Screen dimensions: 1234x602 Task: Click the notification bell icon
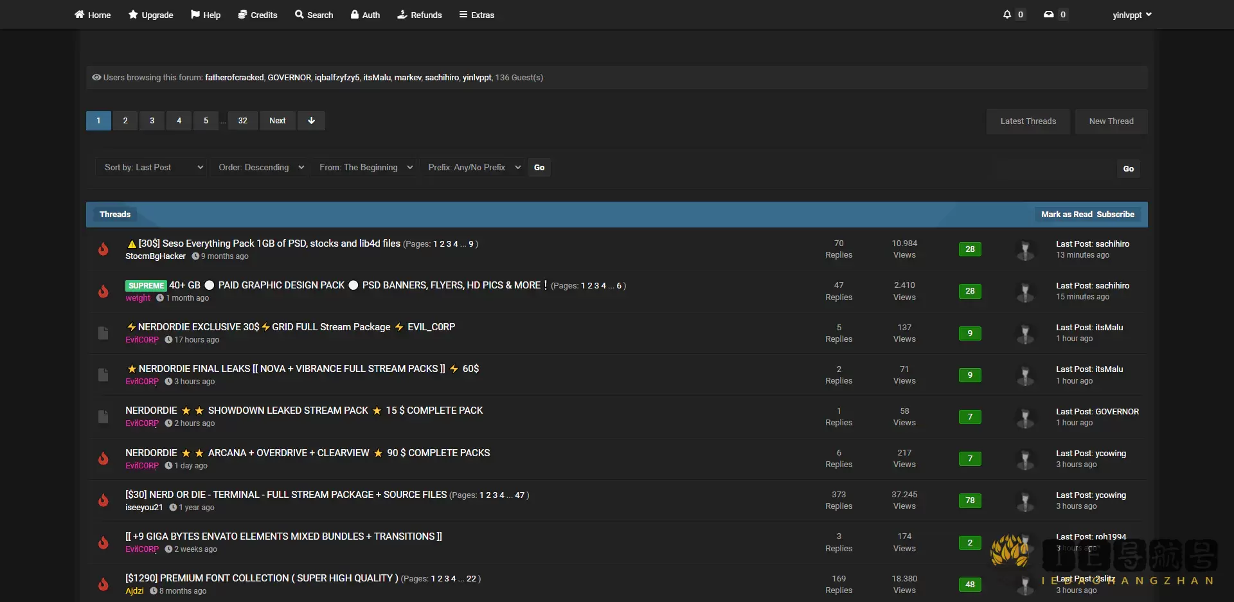coord(1008,14)
